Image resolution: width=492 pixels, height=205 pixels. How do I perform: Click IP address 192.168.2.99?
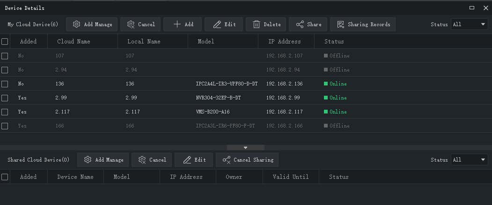(x=283, y=98)
